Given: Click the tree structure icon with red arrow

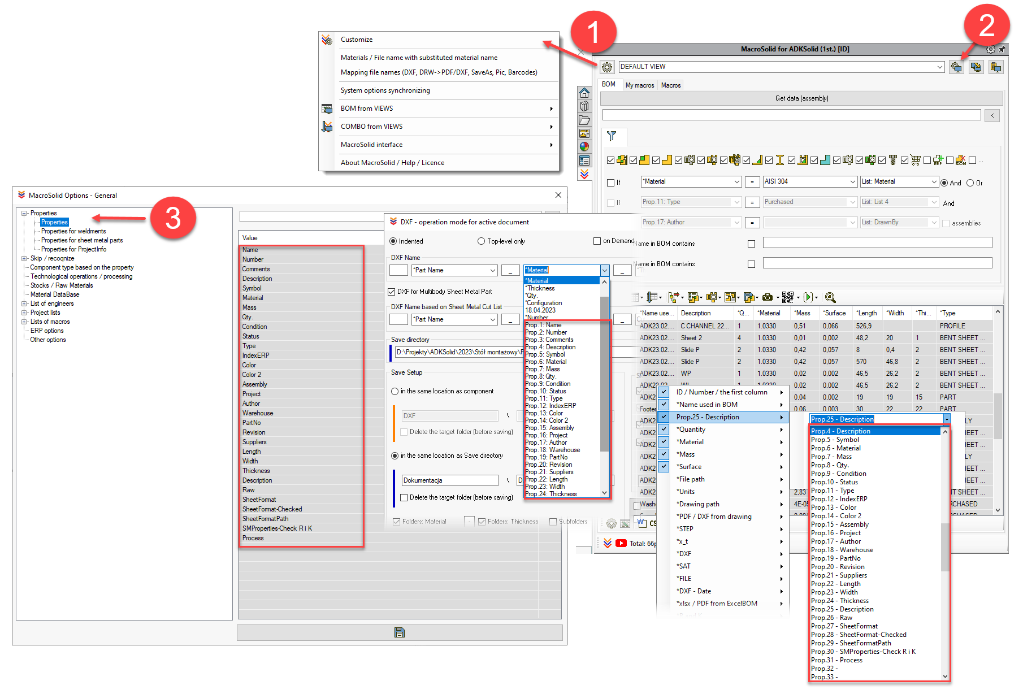Looking at the screenshot, I should pos(673,297).
